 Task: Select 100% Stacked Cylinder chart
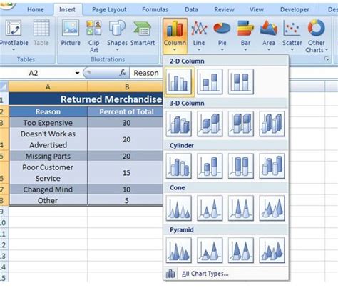click(x=241, y=166)
